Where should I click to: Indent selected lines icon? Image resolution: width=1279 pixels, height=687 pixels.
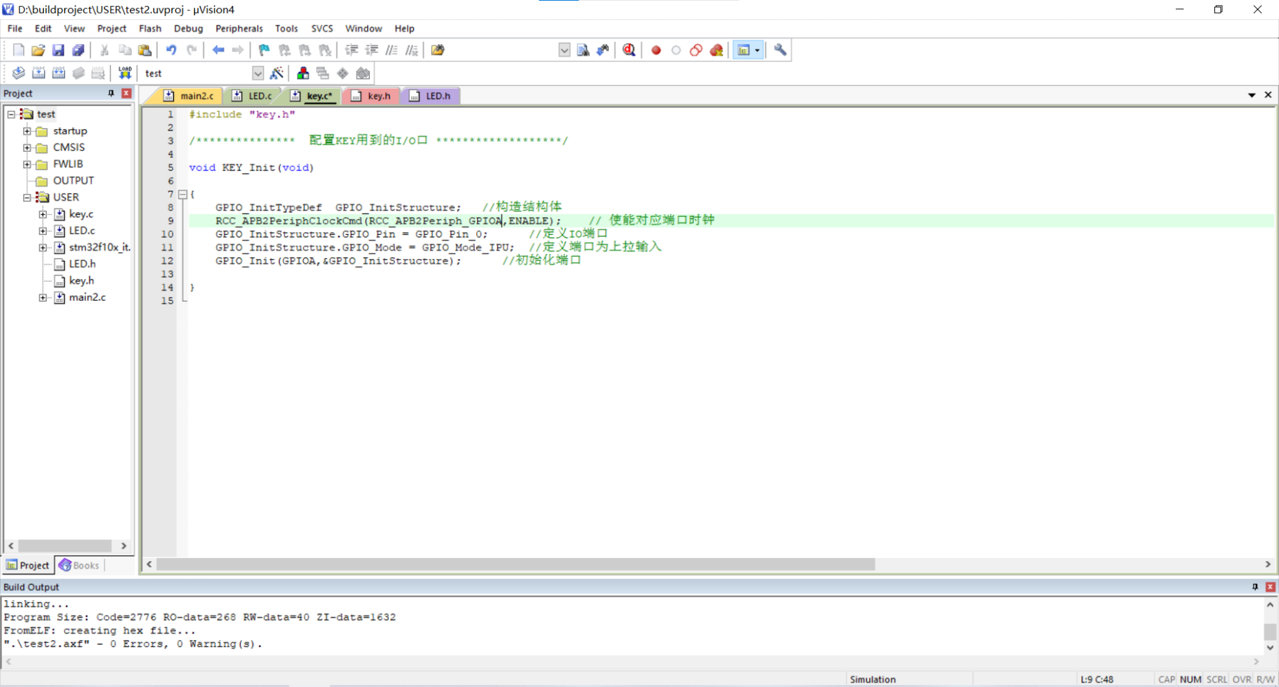pos(351,50)
